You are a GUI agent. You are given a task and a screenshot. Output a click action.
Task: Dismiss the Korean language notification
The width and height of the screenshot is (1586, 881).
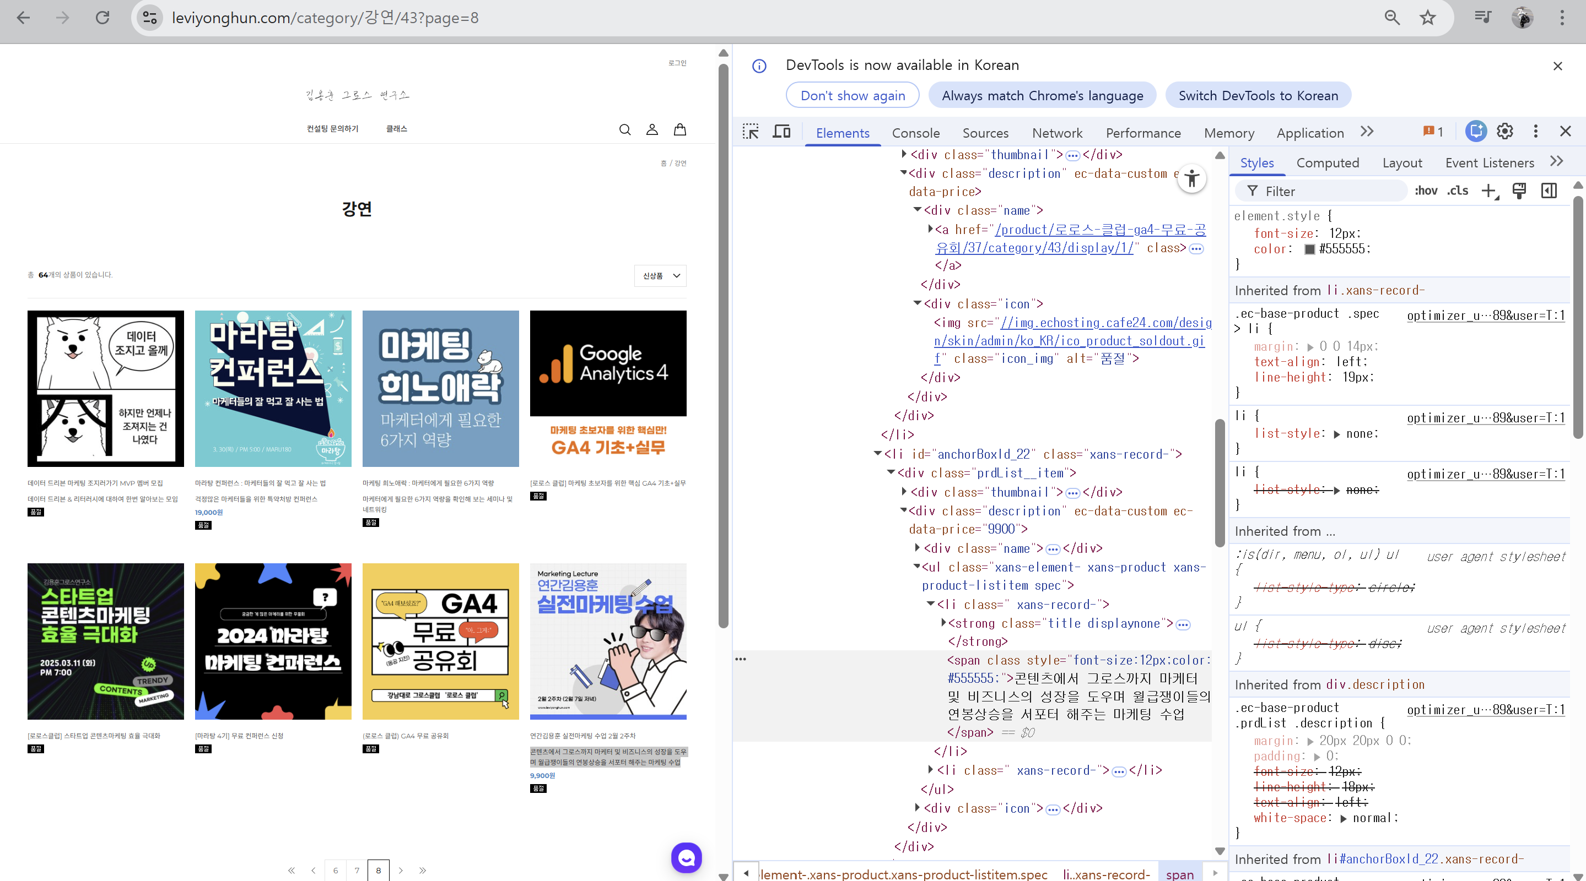(1558, 66)
